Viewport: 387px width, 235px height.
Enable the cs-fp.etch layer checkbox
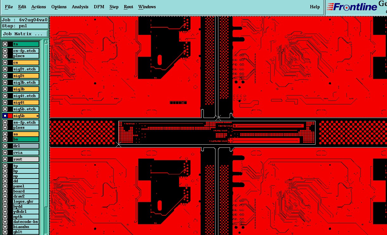(5, 51)
